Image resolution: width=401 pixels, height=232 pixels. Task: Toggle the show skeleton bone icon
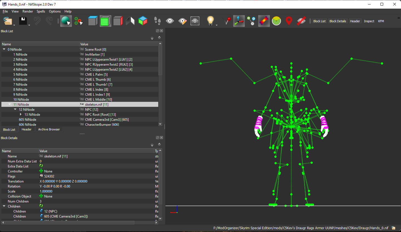[264, 21]
